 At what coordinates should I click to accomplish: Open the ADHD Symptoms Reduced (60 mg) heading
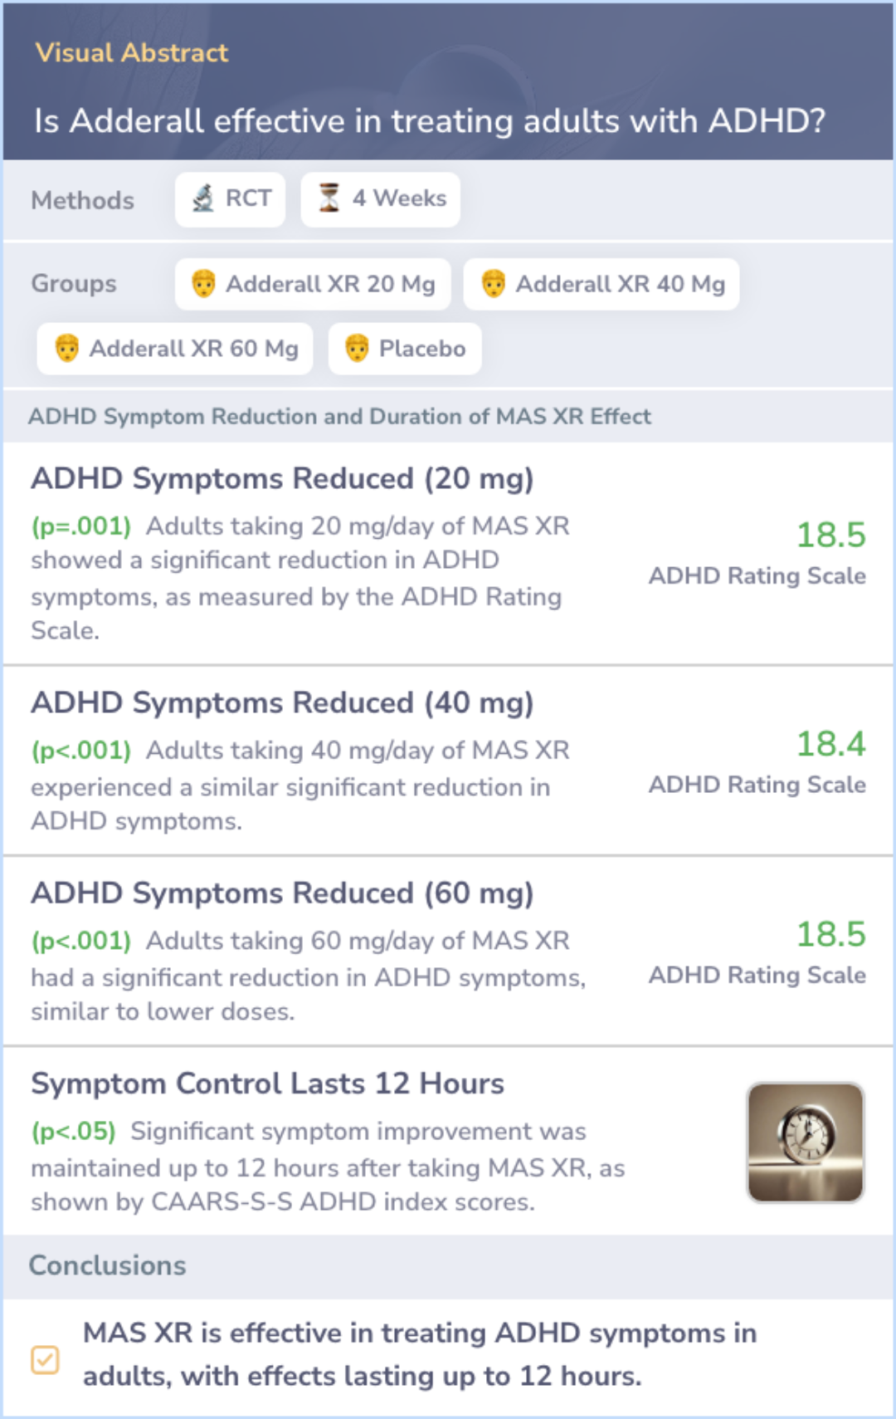[282, 893]
